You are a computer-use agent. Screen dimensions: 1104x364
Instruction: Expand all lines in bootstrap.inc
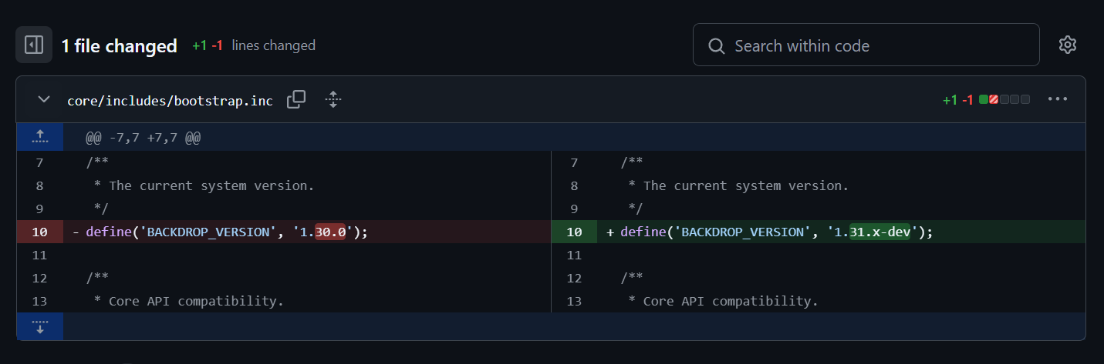pos(333,100)
